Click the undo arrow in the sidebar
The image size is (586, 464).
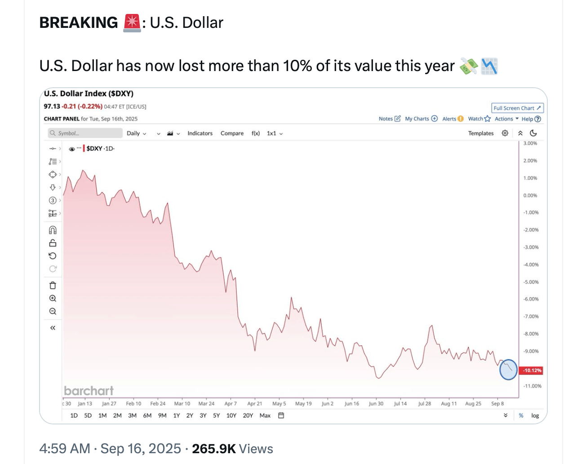(53, 255)
